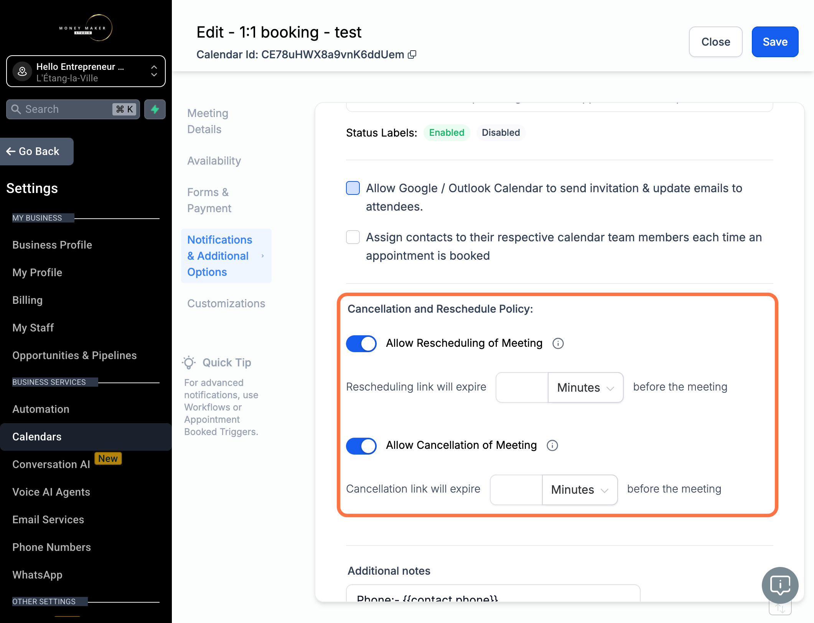814x623 pixels.
Task: Check Allow Google / Outlook Calendar invitation checkbox
Action: [353, 188]
